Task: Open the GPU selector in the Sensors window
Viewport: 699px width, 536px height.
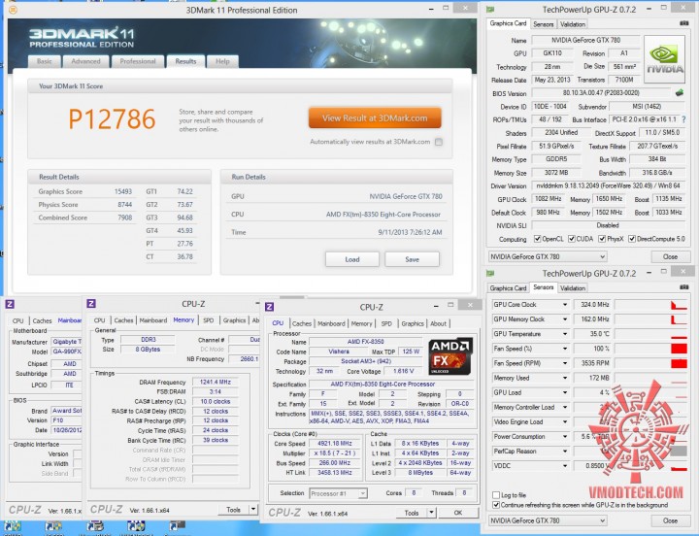Action: tap(548, 520)
